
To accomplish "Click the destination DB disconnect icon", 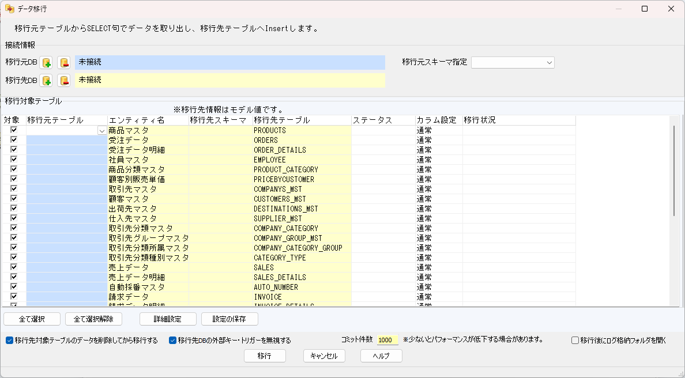I will [64, 80].
